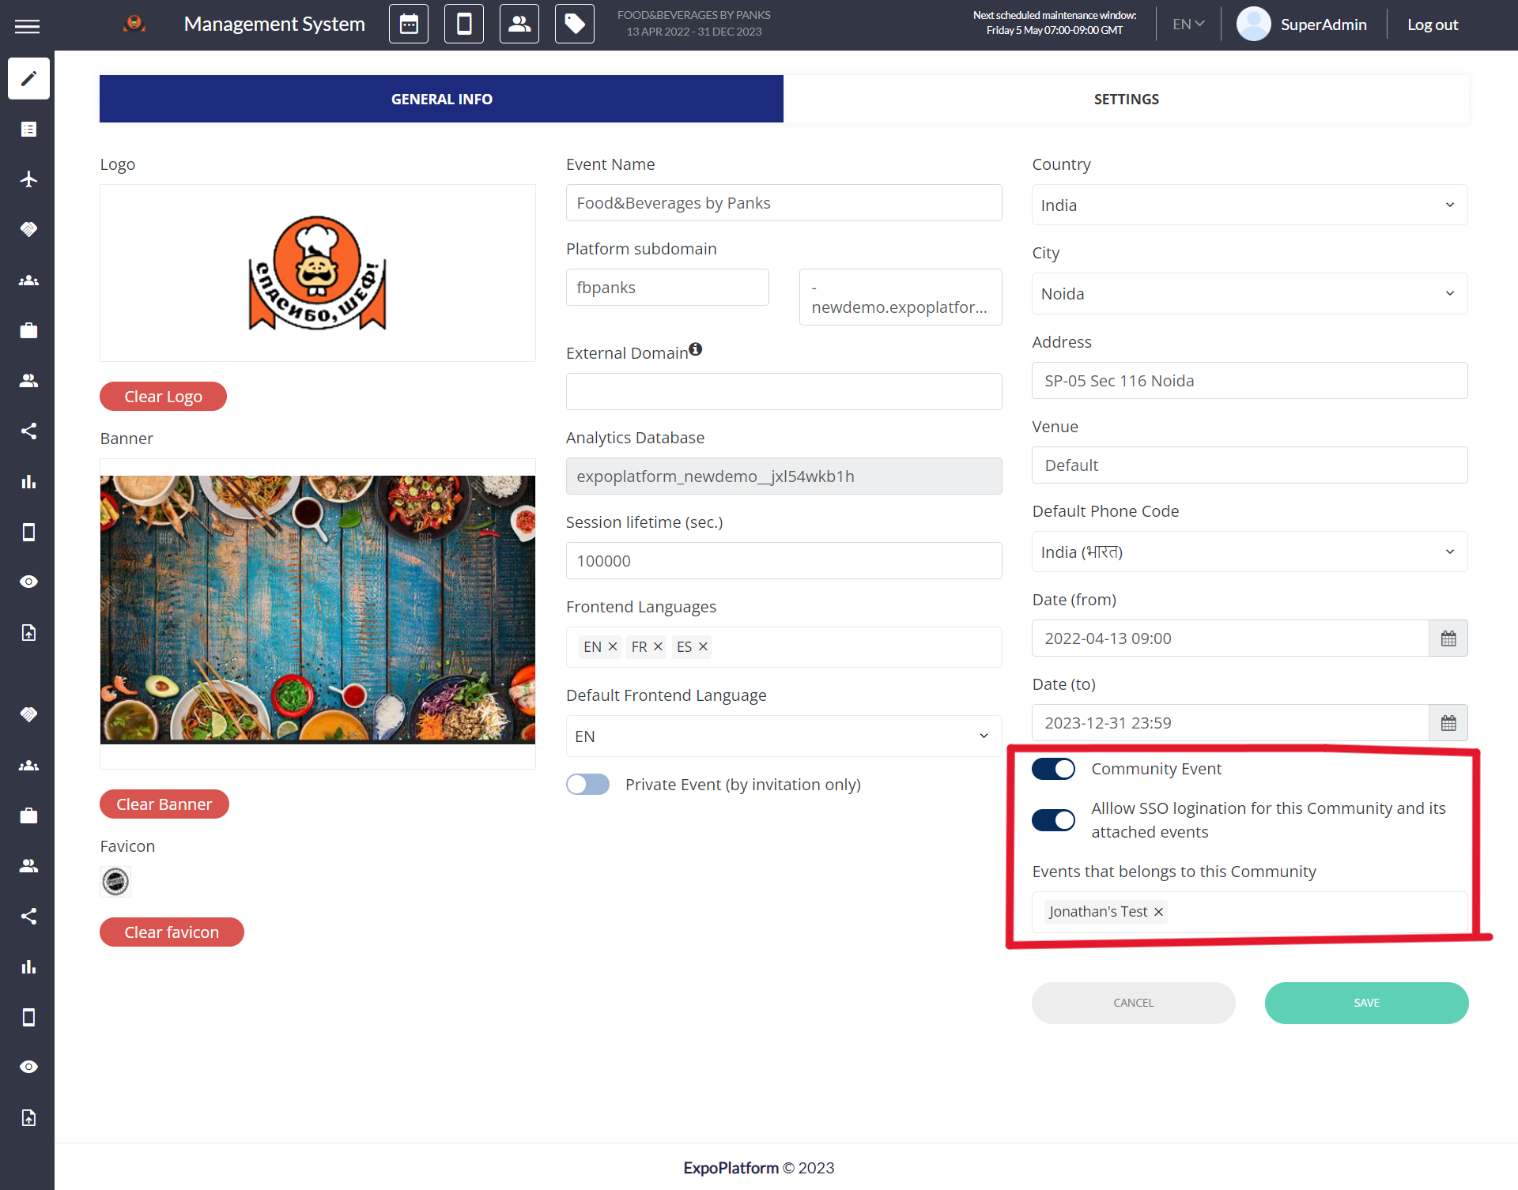Screen dimensions: 1518x1190
Task: Click the Session lifetime input field
Action: coord(784,561)
